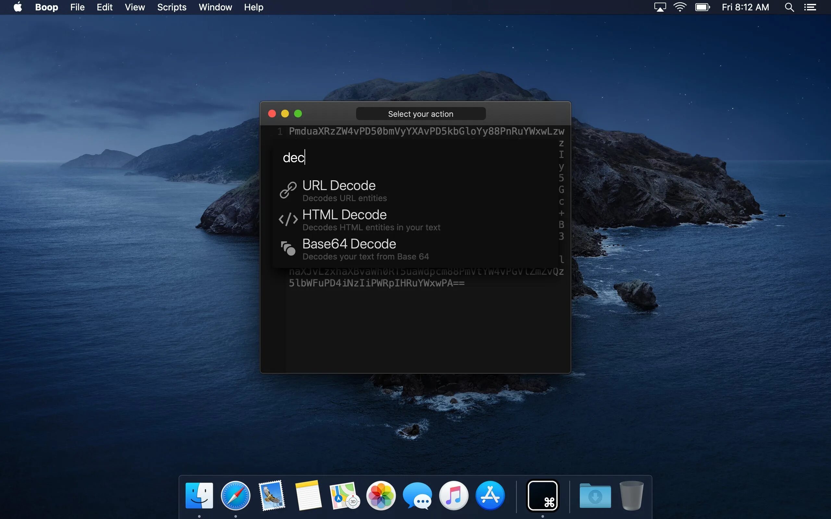Image resolution: width=831 pixels, height=519 pixels.
Task: Open Boop app from the dock
Action: coord(542,496)
